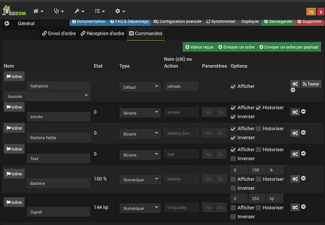Image resolution: width=325 pixels, height=225 pixels.
Task: Remove the Batterie command
Action: click(303, 178)
